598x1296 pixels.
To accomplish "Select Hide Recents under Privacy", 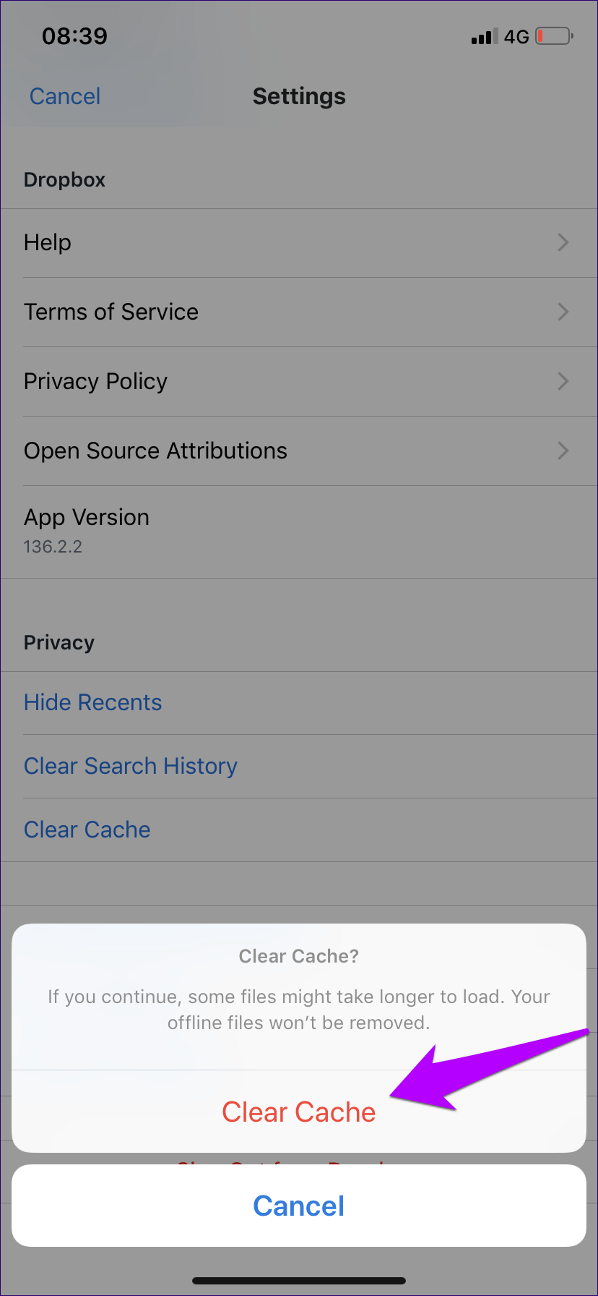I will click(92, 702).
